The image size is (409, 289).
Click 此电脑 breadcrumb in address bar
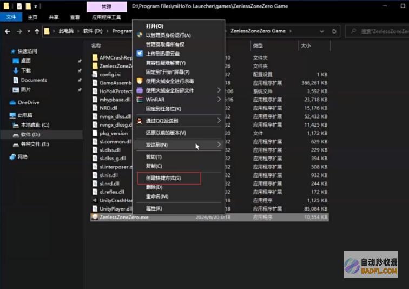coord(66,31)
